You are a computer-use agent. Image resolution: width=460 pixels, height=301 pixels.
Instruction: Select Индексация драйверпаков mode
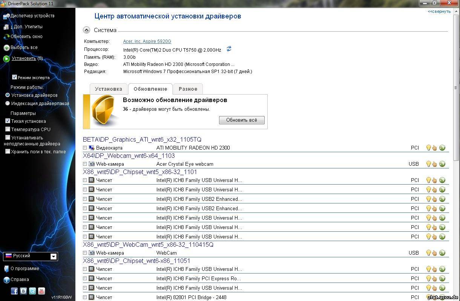8,103
